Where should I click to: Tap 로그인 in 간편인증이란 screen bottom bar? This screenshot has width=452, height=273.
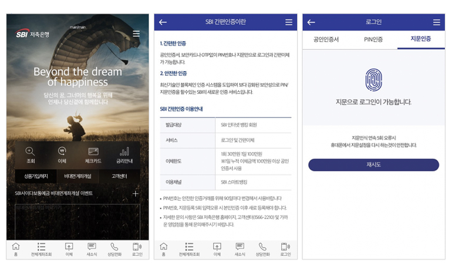pyautogui.click(x=286, y=250)
